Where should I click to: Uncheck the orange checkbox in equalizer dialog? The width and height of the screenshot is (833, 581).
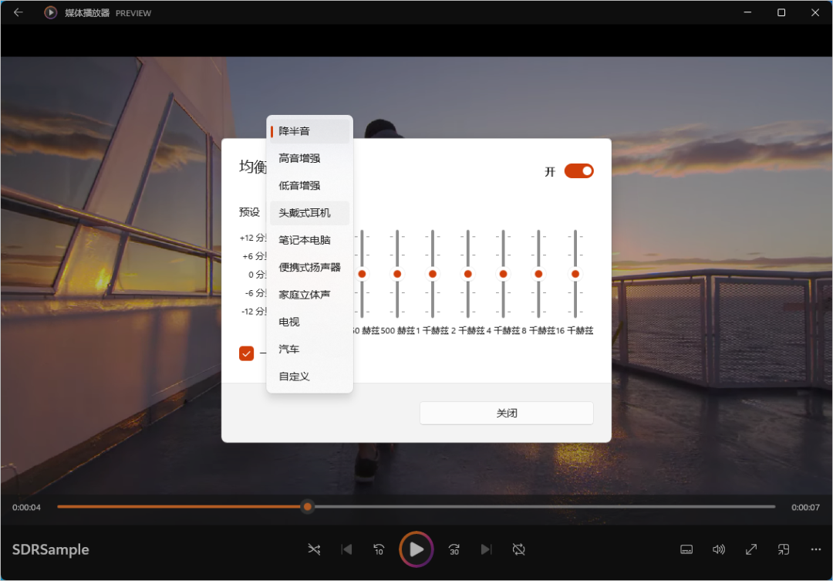[247, 353]
